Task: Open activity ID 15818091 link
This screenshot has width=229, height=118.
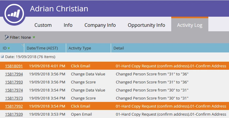Action: pos(14,66)
